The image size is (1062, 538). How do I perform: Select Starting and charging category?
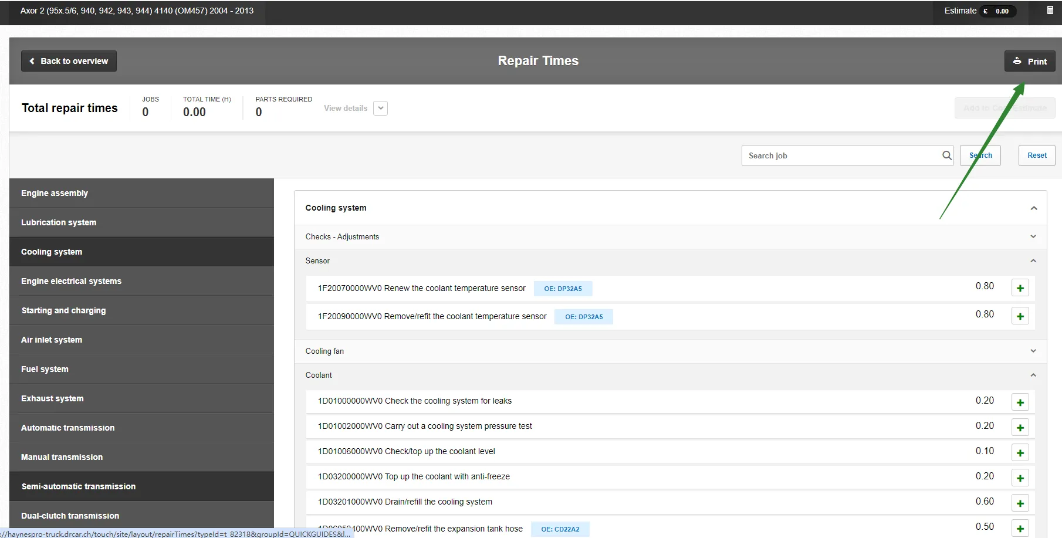tap(141, 310)
